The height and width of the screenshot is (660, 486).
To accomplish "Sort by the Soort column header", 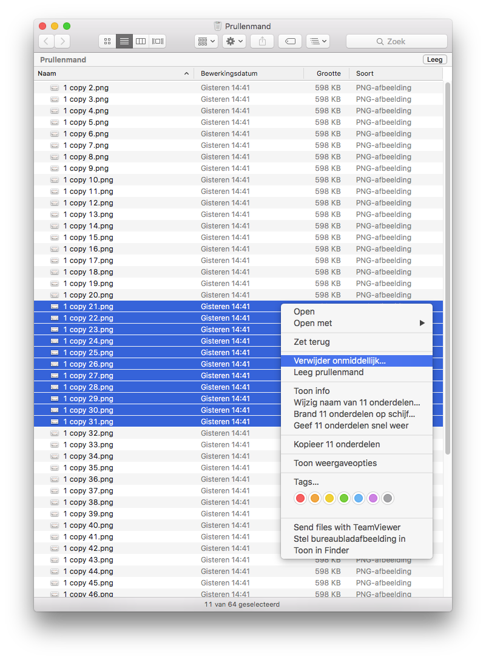I will [x=396, y=73].
